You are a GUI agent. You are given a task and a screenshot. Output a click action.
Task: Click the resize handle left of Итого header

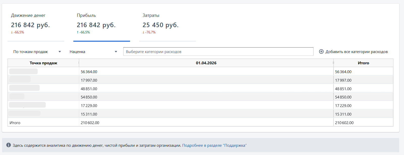[333, 63]
